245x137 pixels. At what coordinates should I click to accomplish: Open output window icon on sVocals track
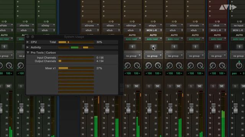pyautogui.click(x=203, y=30)
